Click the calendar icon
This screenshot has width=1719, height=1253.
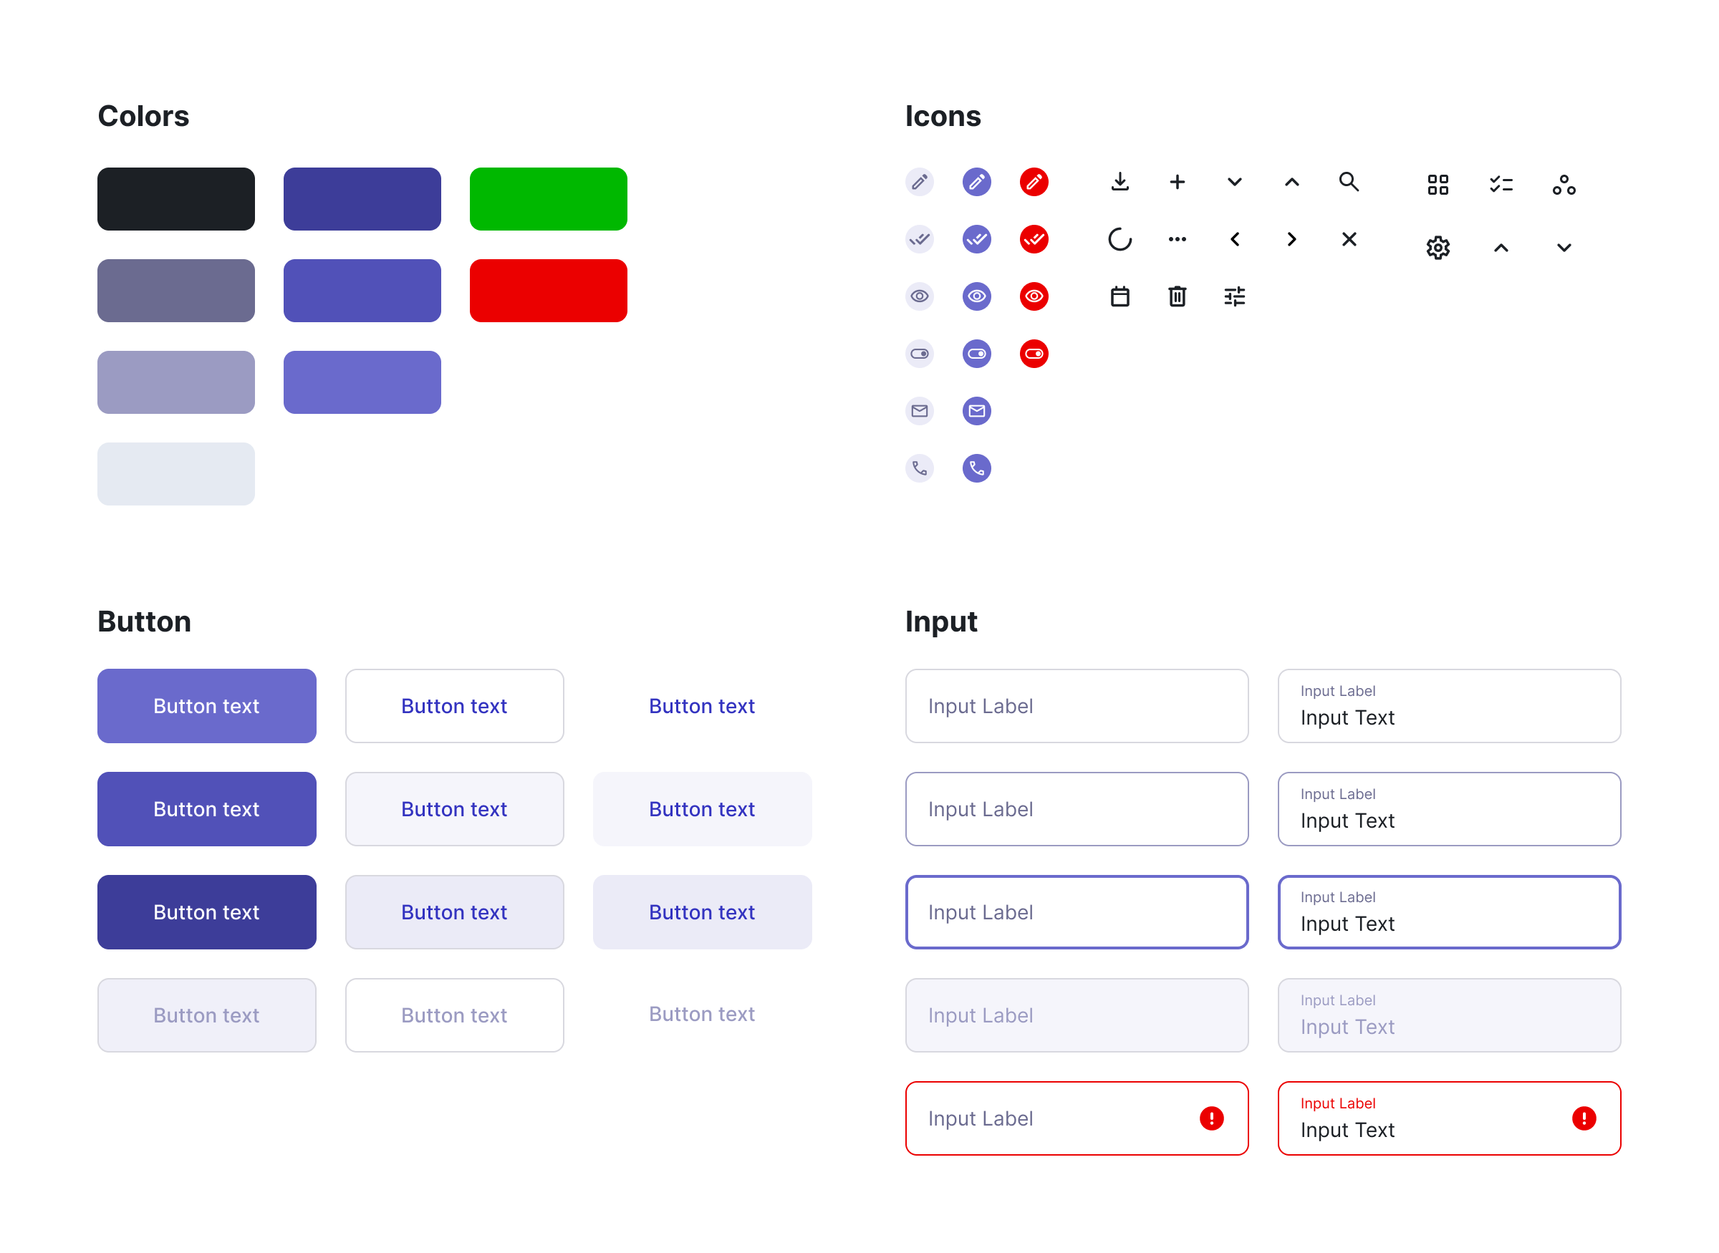click(x=1119, y=296)
